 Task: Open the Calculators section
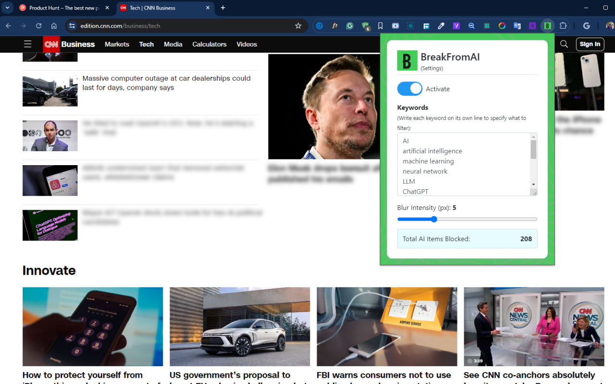pyautogui.click(x=209, y=44)
